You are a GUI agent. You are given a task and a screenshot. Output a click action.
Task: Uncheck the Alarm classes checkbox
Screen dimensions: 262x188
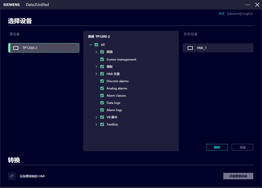tap(102, 95)
